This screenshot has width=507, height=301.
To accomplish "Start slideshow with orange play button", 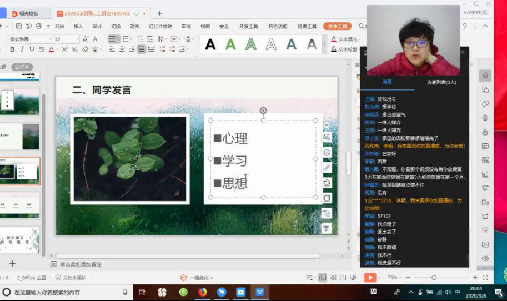I will click(370, 278).
